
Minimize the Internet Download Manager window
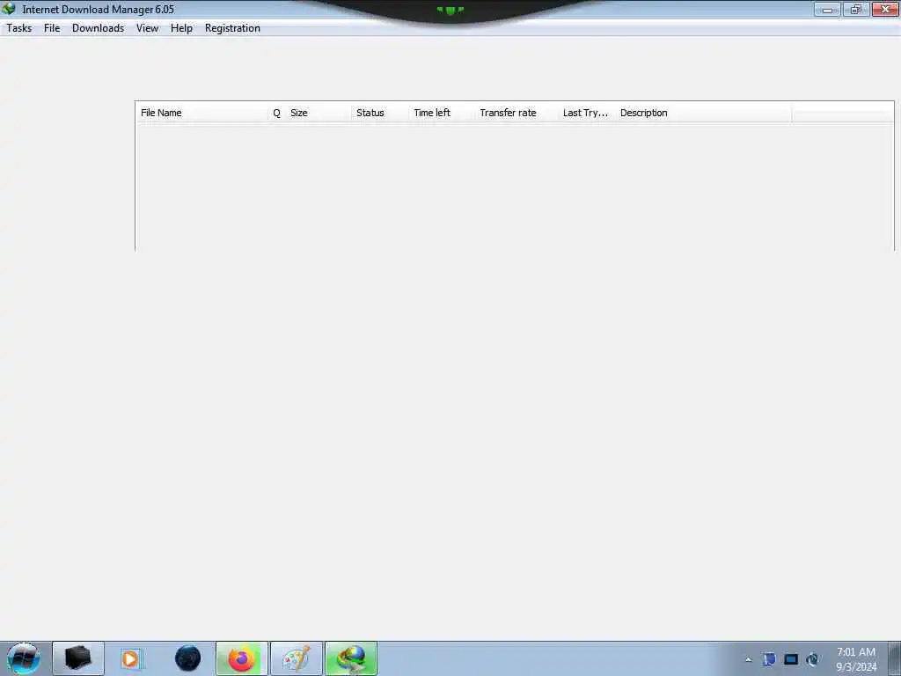tap(827, 9)
